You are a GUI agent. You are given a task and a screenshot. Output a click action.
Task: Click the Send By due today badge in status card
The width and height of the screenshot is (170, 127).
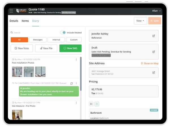click(101, 55)
